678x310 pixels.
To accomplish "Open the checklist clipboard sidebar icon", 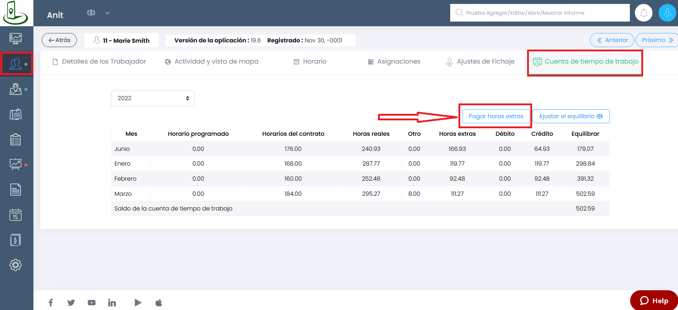I will click(x=15, y=139).
